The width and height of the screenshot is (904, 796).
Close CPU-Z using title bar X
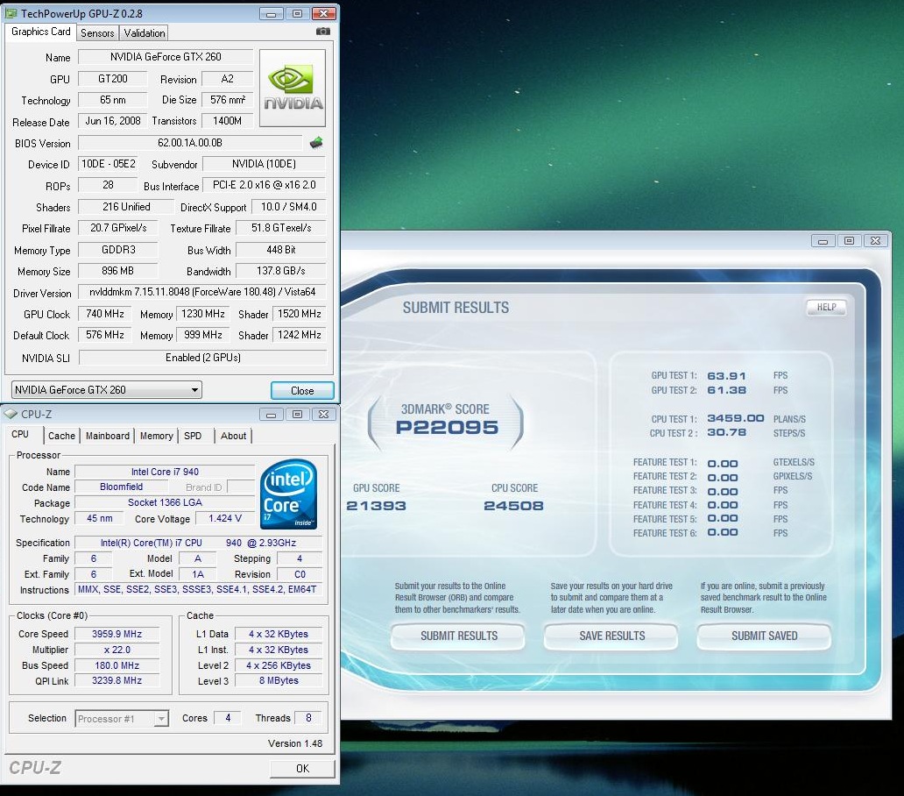tap(324, 414)
